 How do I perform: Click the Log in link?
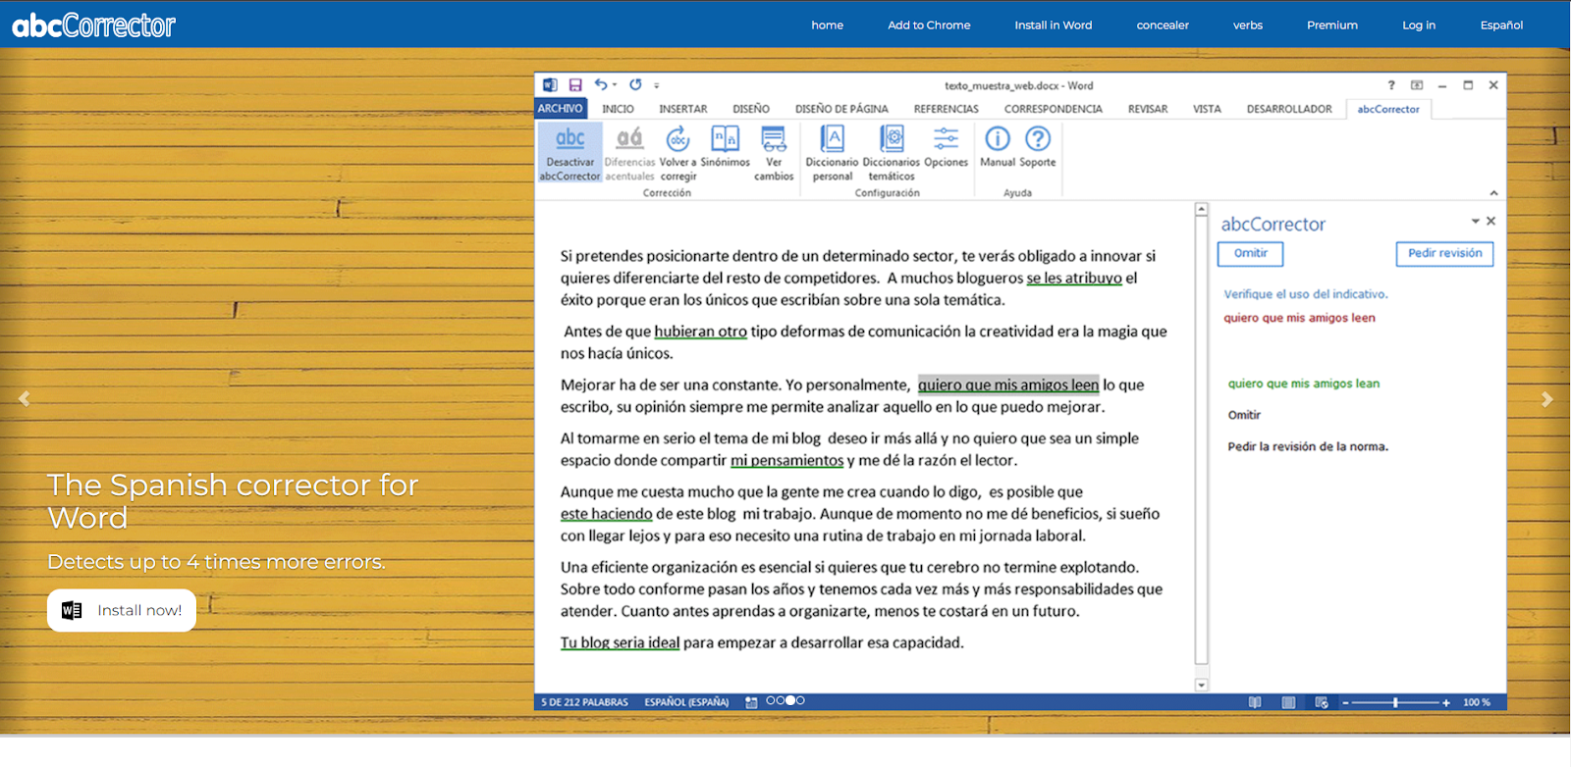1419,26
